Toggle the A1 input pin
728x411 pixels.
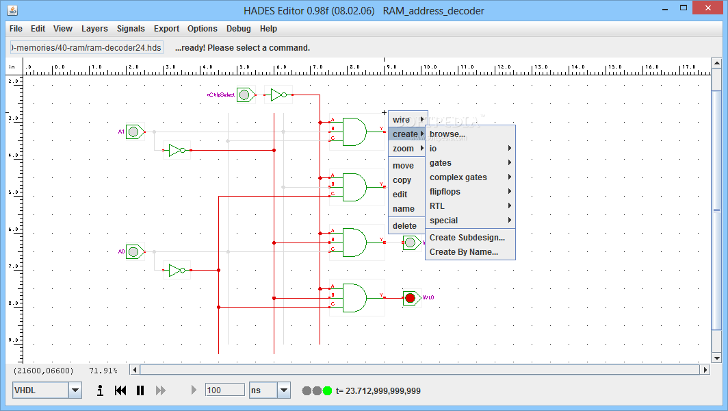click(x=135, y=132)
